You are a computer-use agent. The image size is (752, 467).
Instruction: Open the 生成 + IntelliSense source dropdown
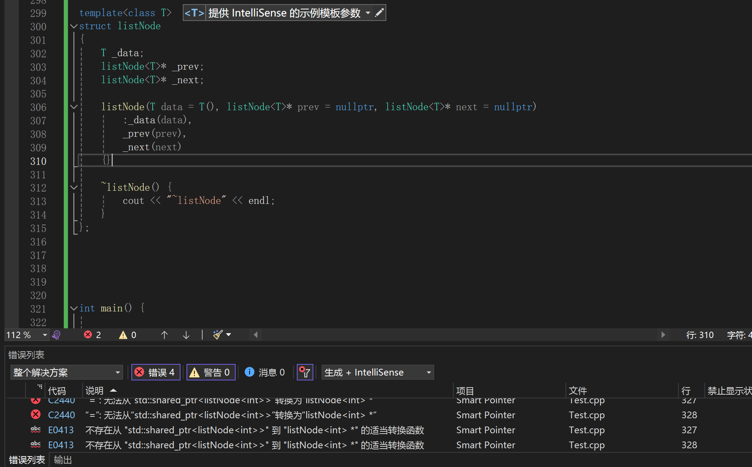click(x=377, y=372)
